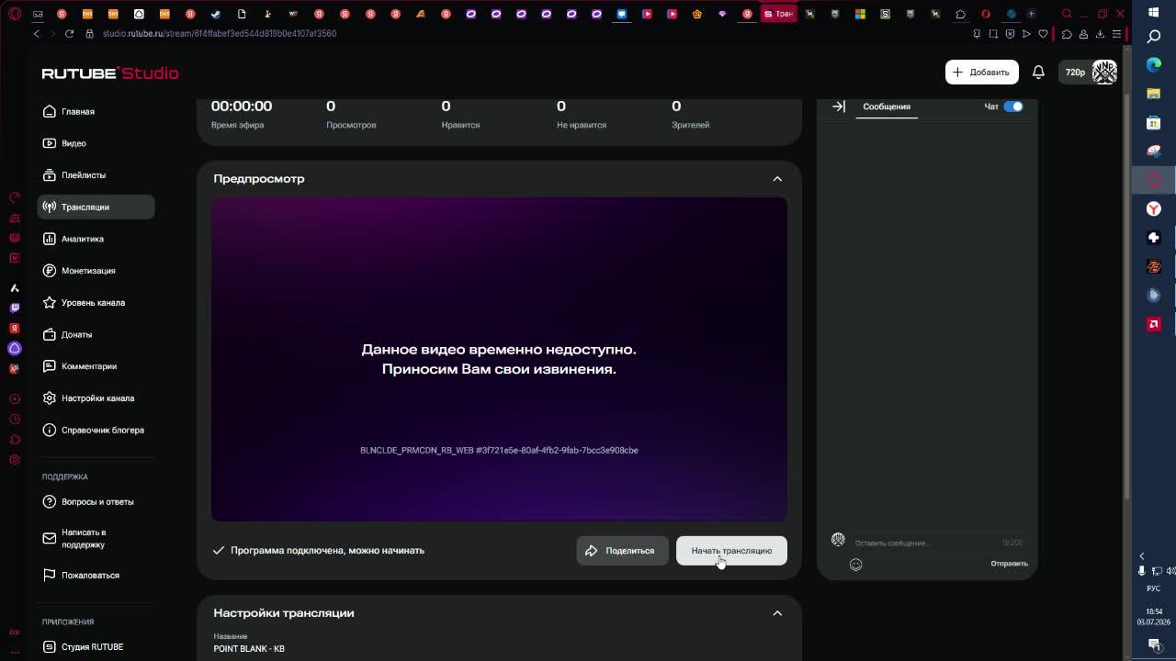Toggle the Чат switch
1176x661 pixels.
(x=1012, y=106)
